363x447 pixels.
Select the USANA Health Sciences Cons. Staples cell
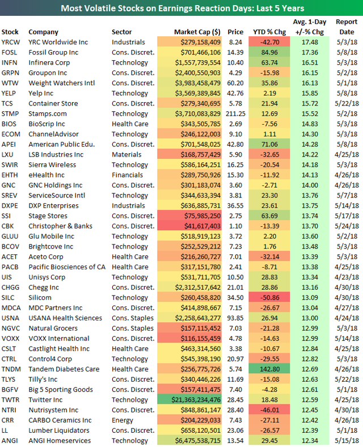133,318
